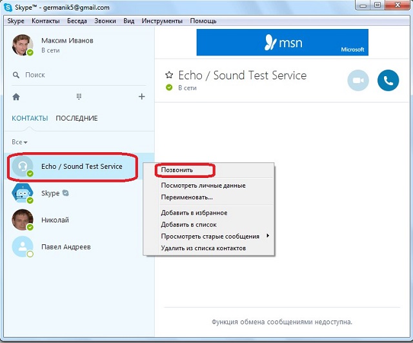Expand the Все contacts filter dropdown
Image resolution: width=413 pixels, height=343 pixels.
point(20,142)
